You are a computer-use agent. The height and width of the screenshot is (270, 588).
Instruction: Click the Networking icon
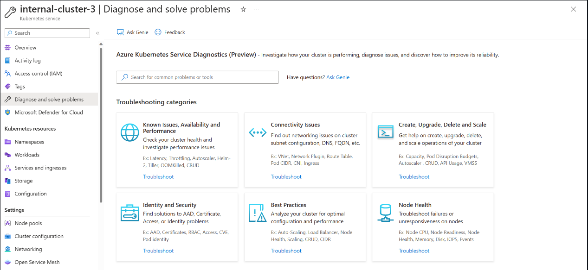click(7, 249)
